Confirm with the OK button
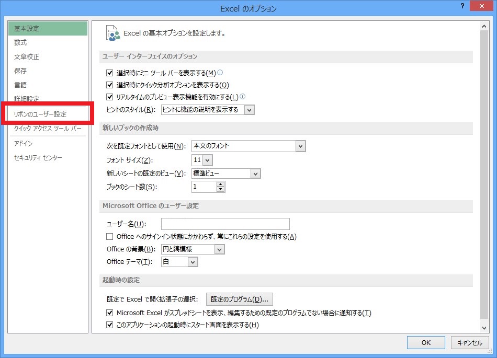 426,342
